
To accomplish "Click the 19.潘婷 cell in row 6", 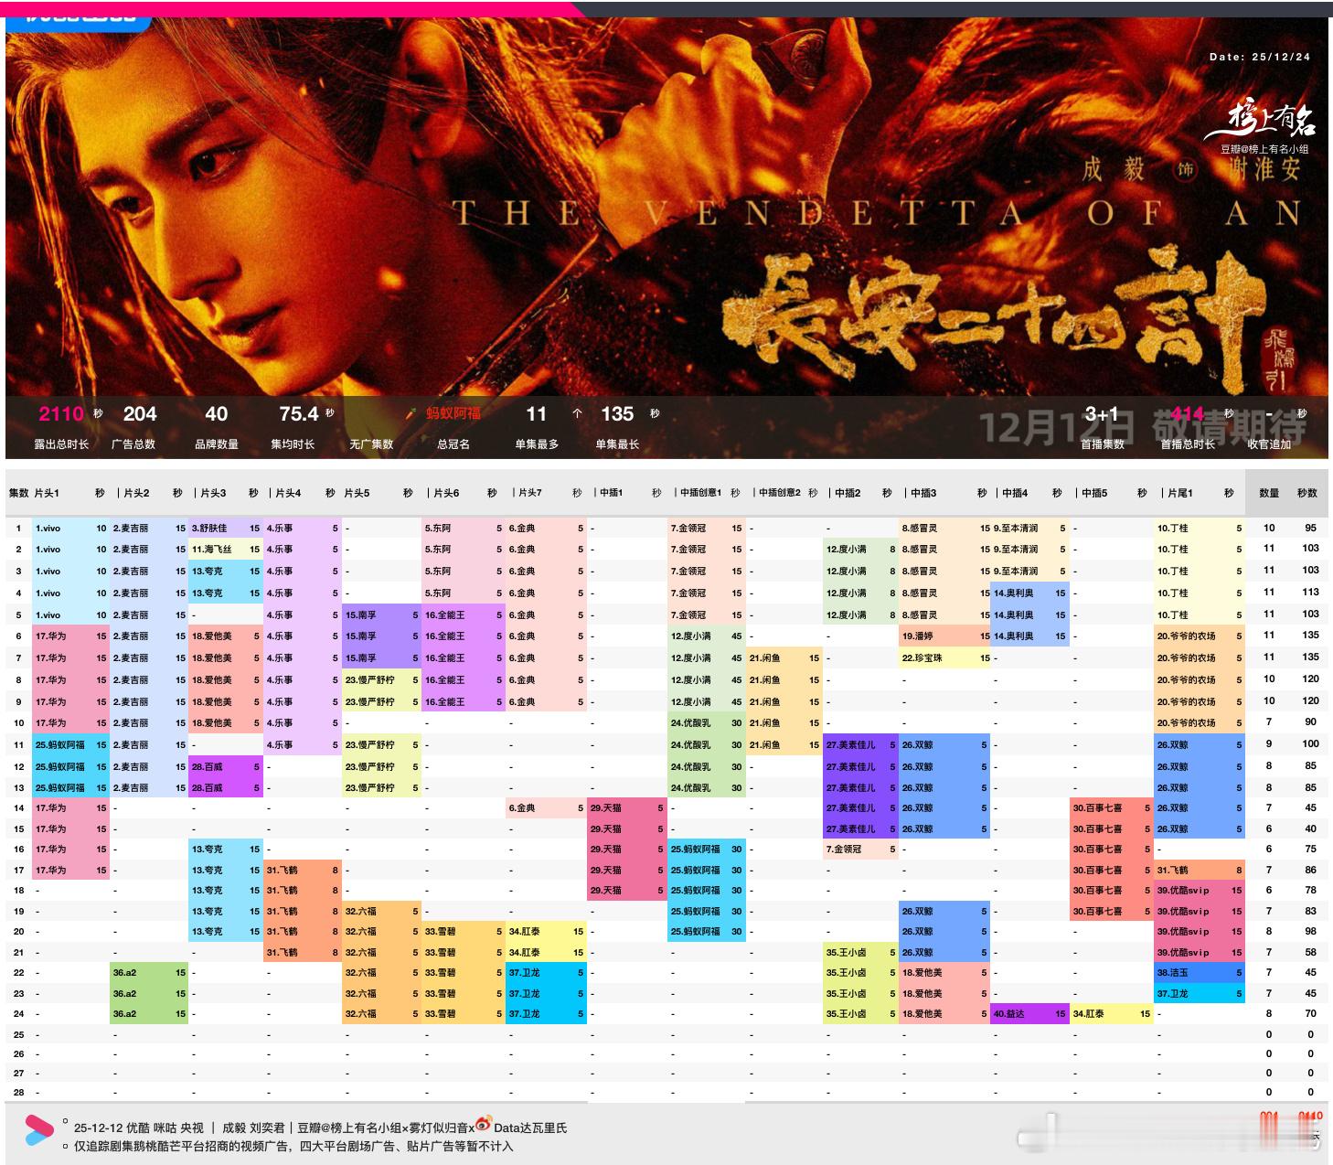I will pos(945,636).
